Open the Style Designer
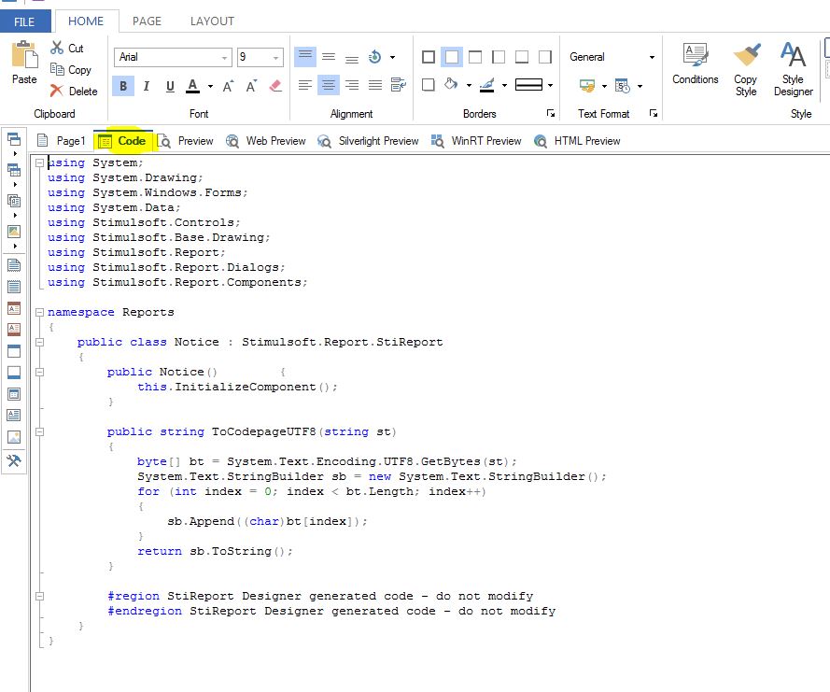The image size is (830, 692). point(793,70)
